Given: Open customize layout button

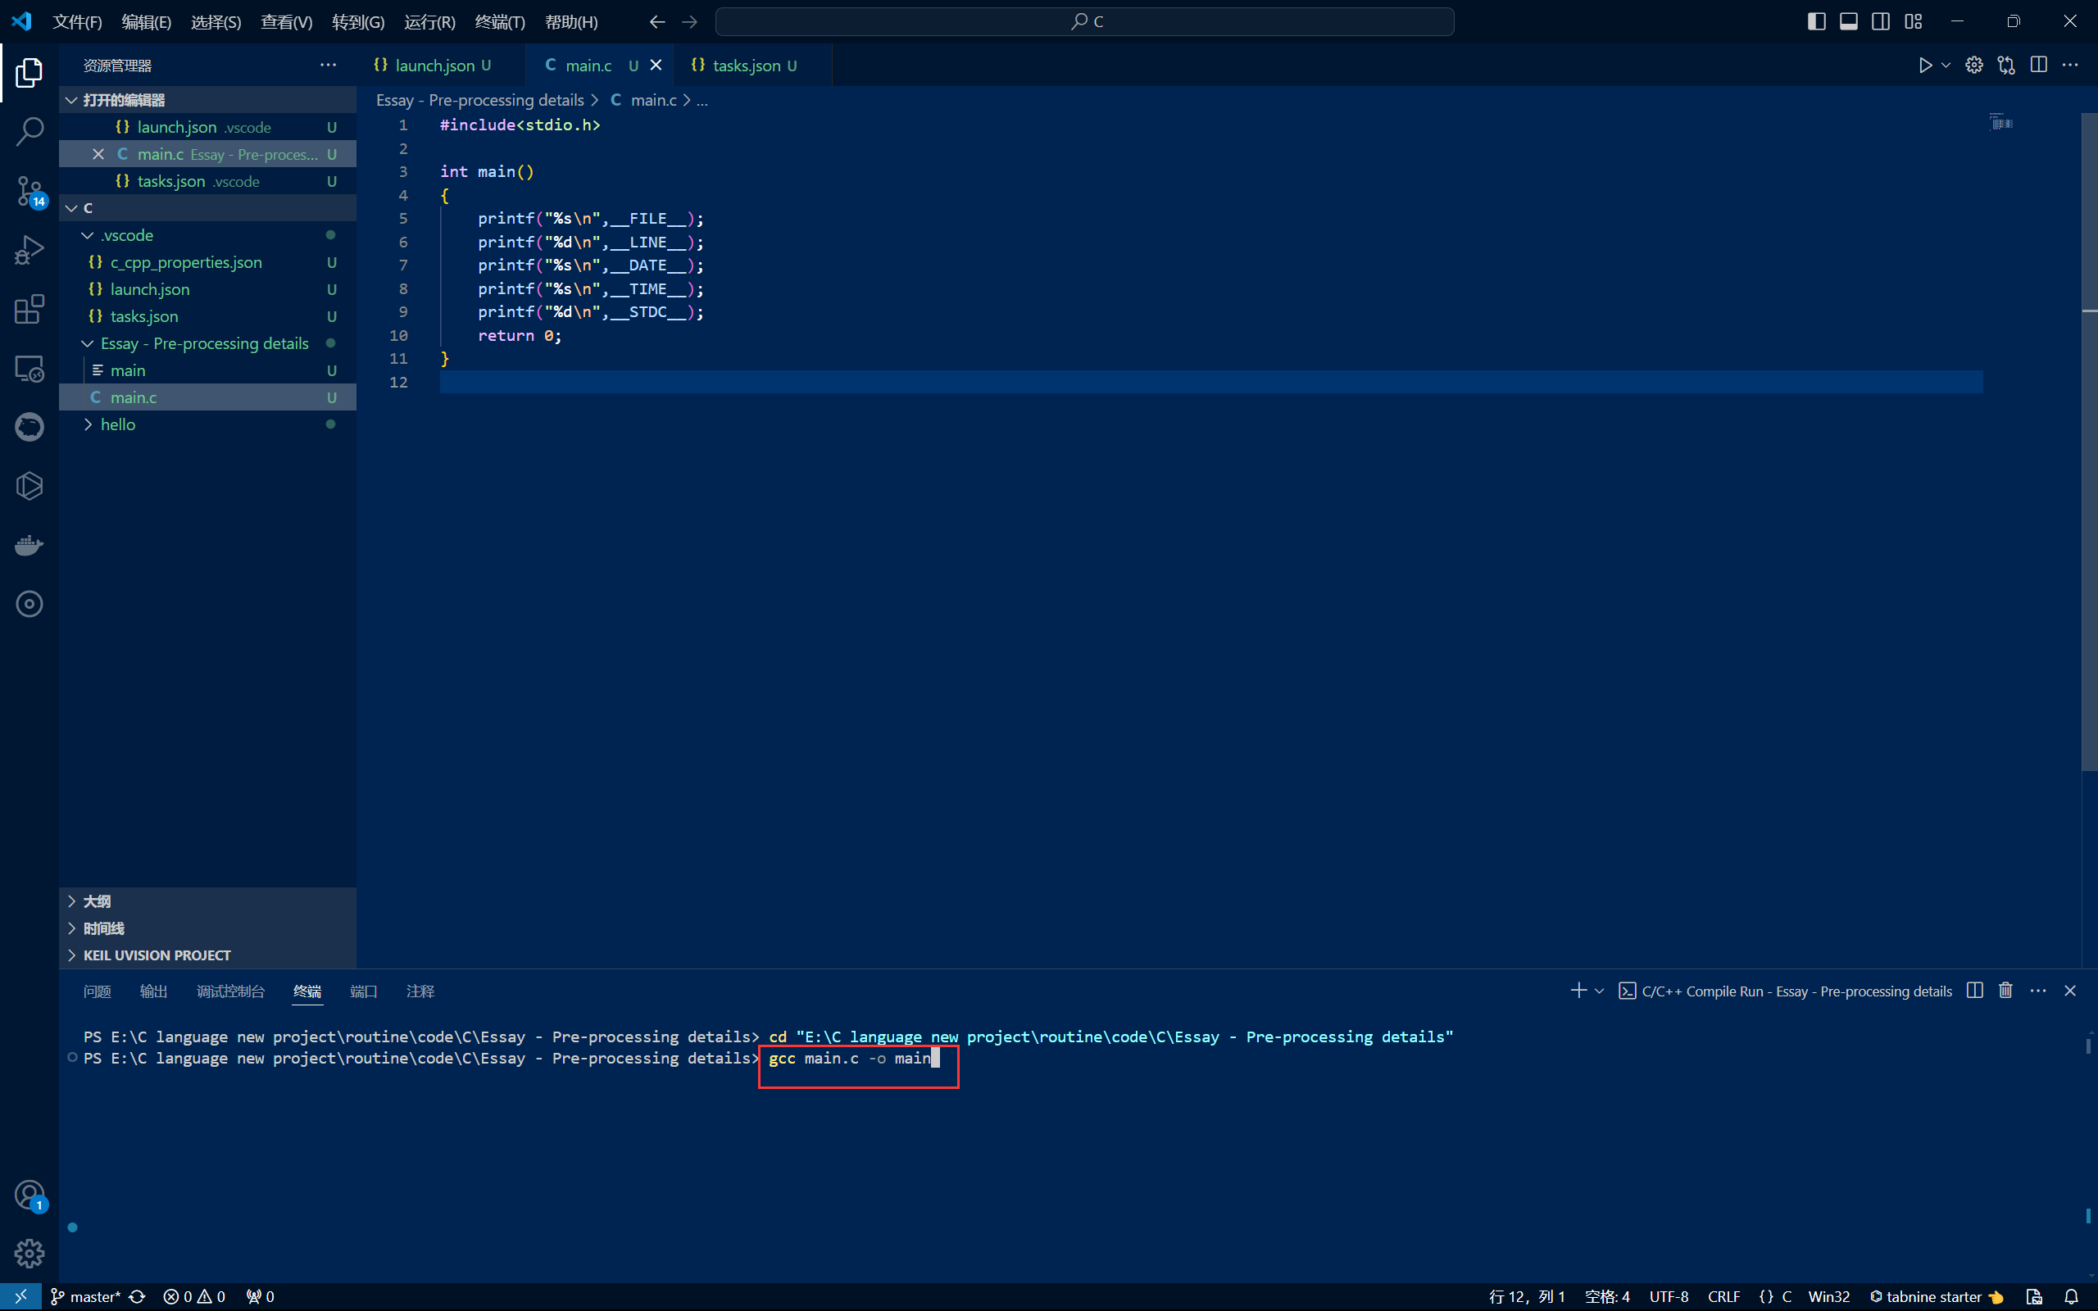Looking at the screenshot, I should [1914, 21].
